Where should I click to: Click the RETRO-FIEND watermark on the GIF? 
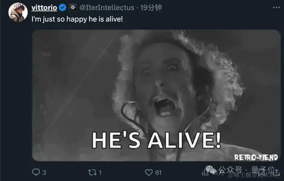tap(256, 158)
